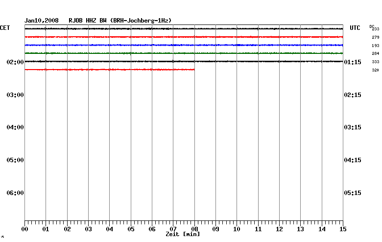Click minute label 02 on the axis

coord(67,229)
